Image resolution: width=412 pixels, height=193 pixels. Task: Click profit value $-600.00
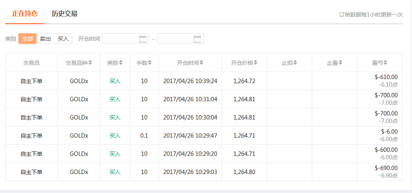pyautogui.click(x=386, y=150)
